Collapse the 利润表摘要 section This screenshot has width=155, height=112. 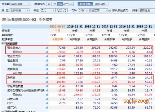(2, 43)
